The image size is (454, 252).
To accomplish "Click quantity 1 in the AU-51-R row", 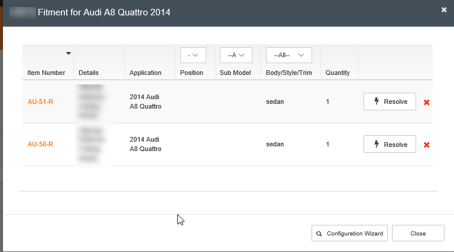I will coord(327,102).
